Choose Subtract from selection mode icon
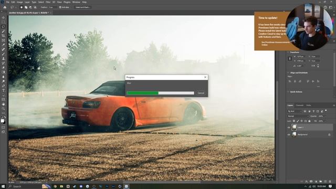This screenshot has width=336, height=189. coord(30,7)
